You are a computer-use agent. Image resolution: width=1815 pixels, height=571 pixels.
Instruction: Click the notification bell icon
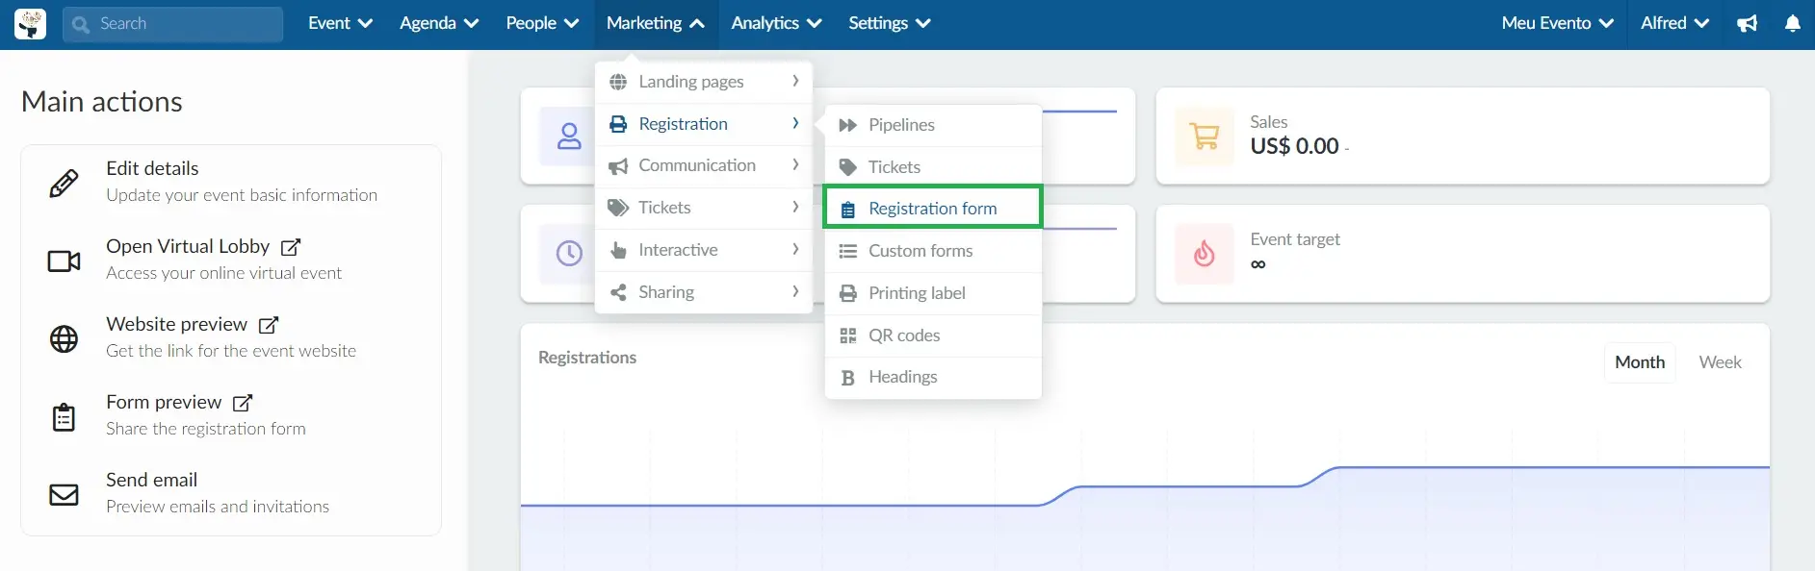[x=1792, y=23]
